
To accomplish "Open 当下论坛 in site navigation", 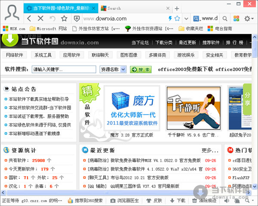I will tap(140, 43).
